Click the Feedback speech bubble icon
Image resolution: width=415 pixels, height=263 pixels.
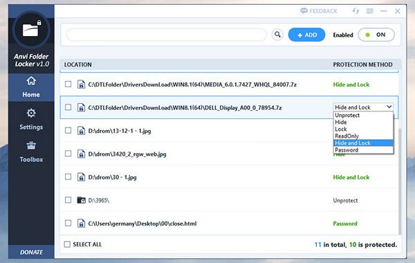click(x=304, y=11)
